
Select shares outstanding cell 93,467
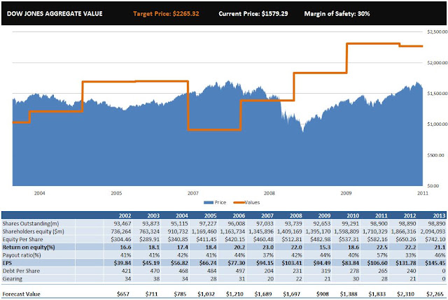122,224
